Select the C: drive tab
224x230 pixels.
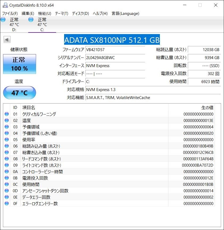pos(42,24)
